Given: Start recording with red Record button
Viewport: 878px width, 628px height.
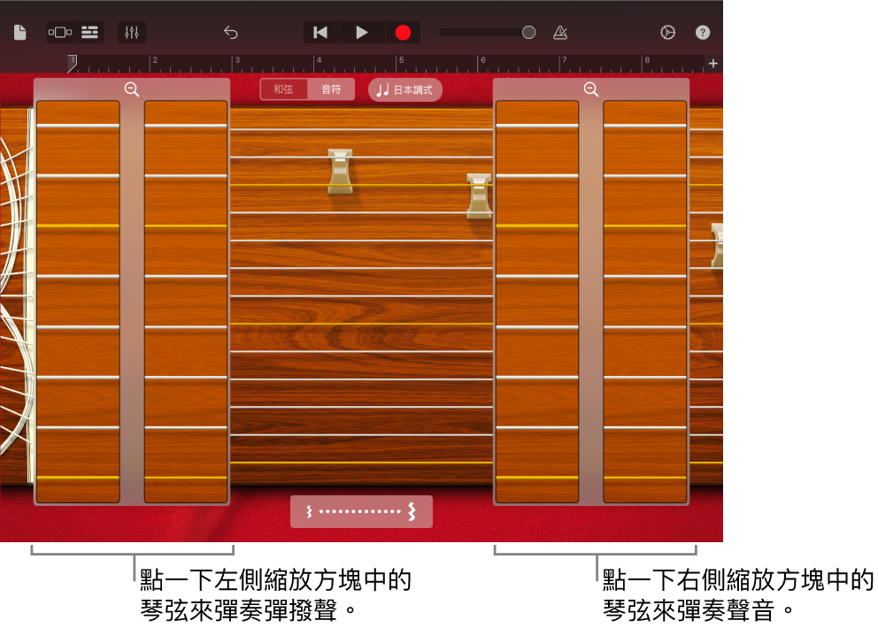Looking at the screenshot, I should coord(403,33).
